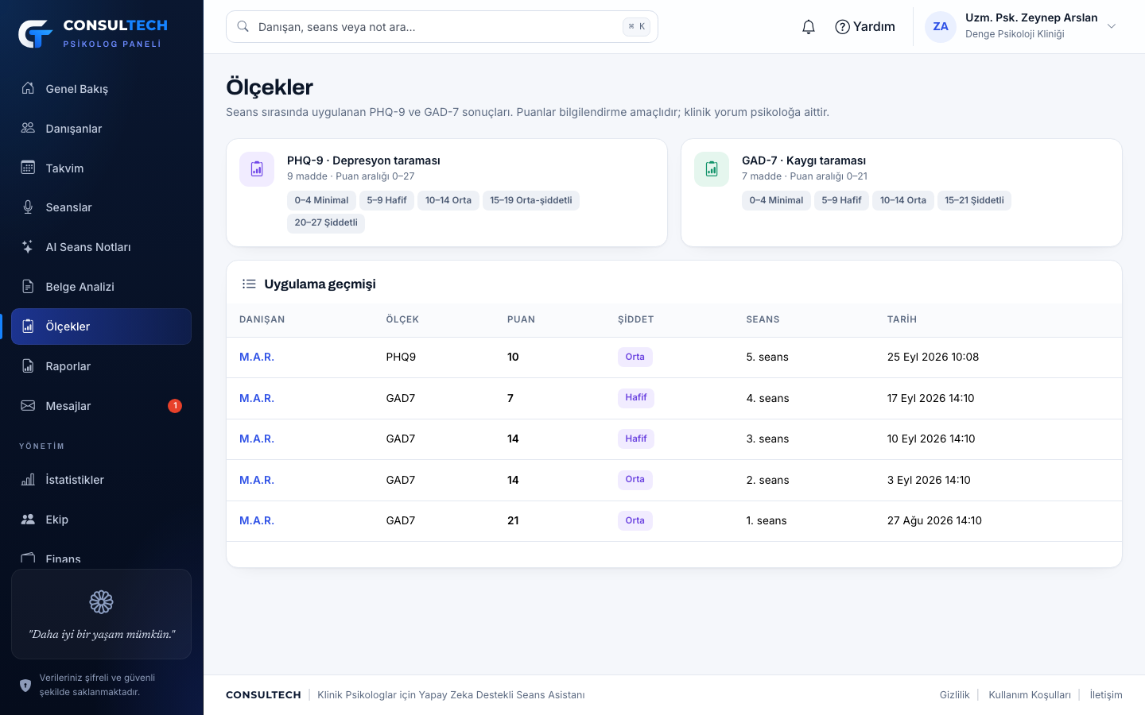Click the Mesajlar envelope icon
The image size is (1145, 715).
(28, 406)
